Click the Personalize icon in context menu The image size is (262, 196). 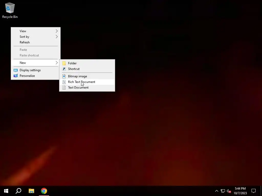pyautogui.click(x=16, y=76)
